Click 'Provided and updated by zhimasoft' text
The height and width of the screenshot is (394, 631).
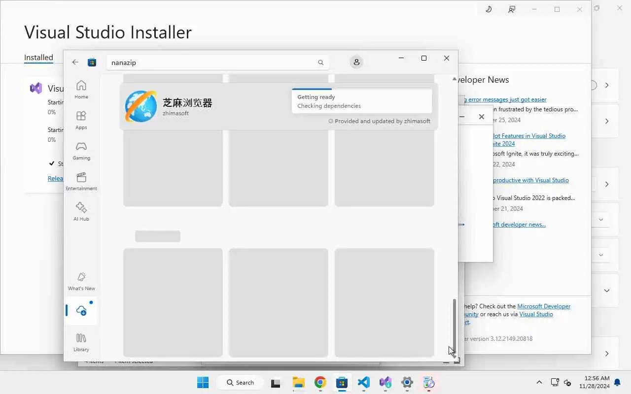[383, 121]
